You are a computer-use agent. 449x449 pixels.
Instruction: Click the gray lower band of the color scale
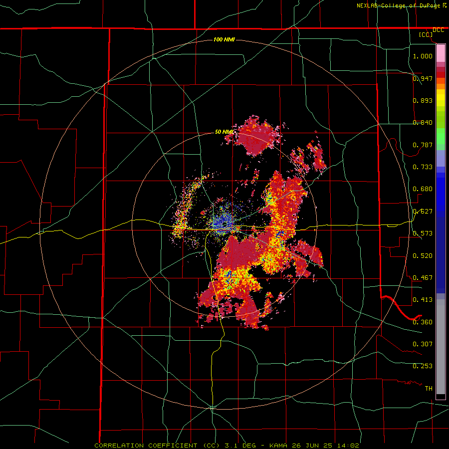(x=441, y=347)
